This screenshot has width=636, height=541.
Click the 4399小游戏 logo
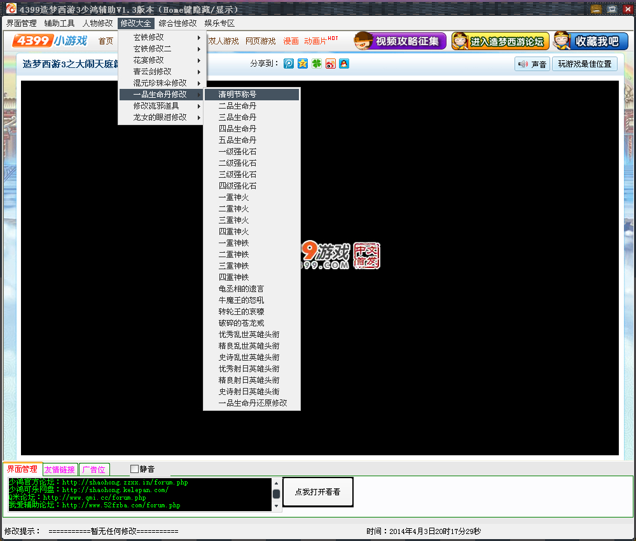click(50, 41)
